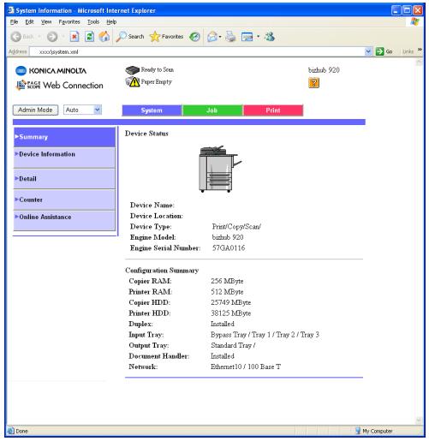Click the PageScope Web Connection logo

(59, 85)
